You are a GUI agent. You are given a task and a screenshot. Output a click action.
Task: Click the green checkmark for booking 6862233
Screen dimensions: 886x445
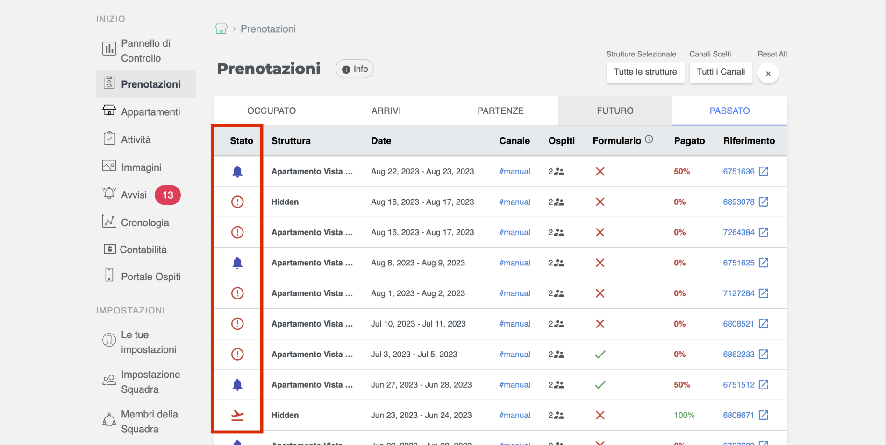(600, 355)
